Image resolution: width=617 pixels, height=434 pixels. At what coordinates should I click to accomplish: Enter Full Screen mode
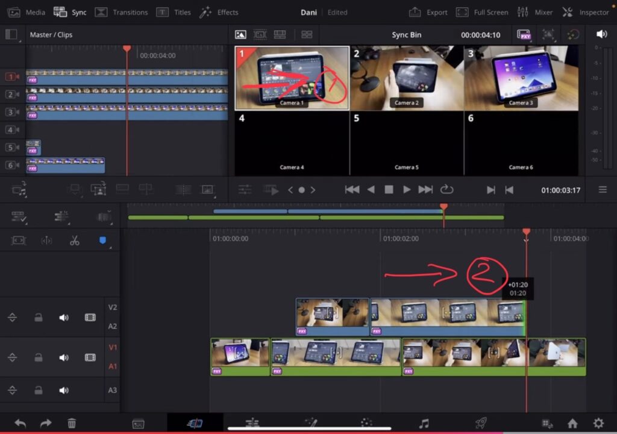tap(490, 12)
